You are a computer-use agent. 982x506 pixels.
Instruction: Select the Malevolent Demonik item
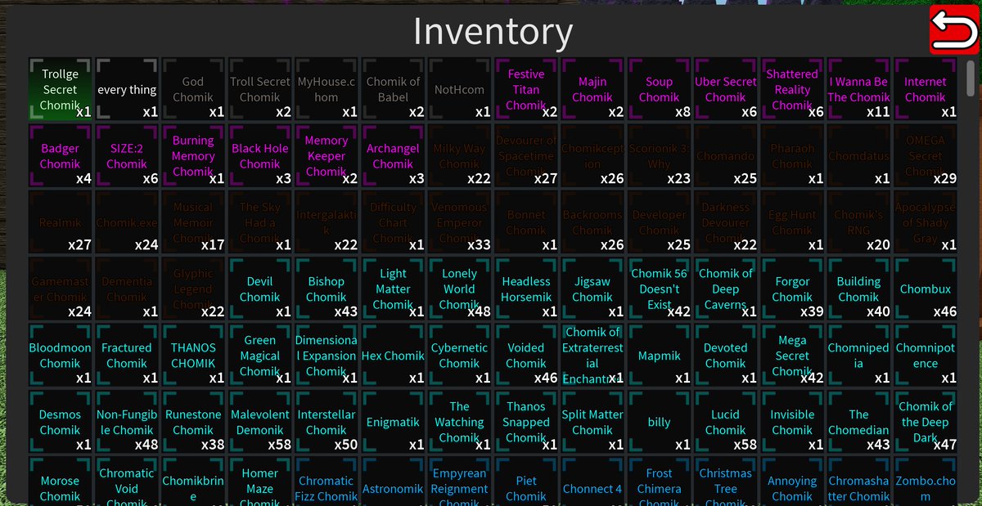tap(260, 422)
